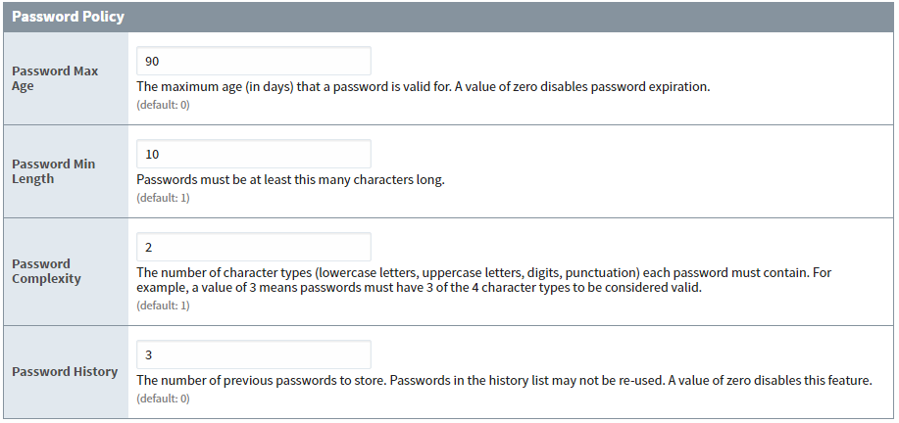Click the Password Complexity row label
The image size is (899, 423).
pos(46,271)
